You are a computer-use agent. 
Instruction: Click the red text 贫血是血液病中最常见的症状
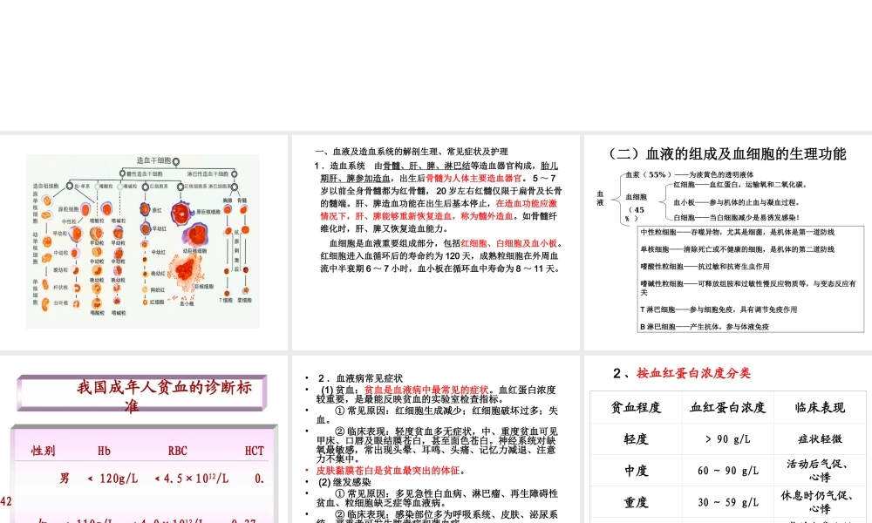click(x=426, y=390)
